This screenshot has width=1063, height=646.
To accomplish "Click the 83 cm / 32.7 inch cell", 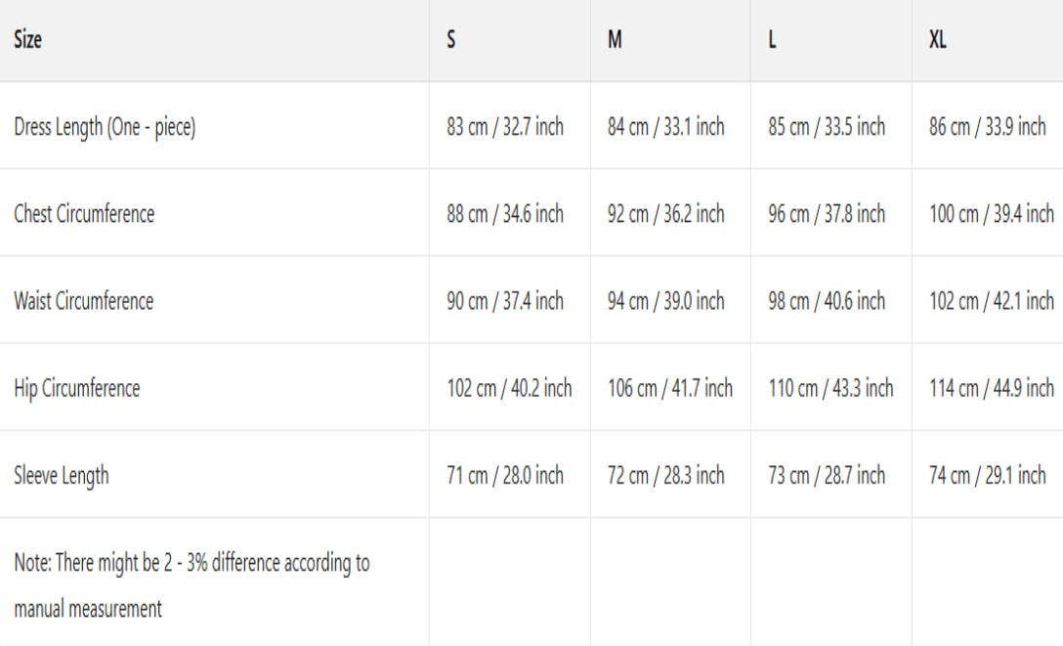I will (x=505, y=127).
